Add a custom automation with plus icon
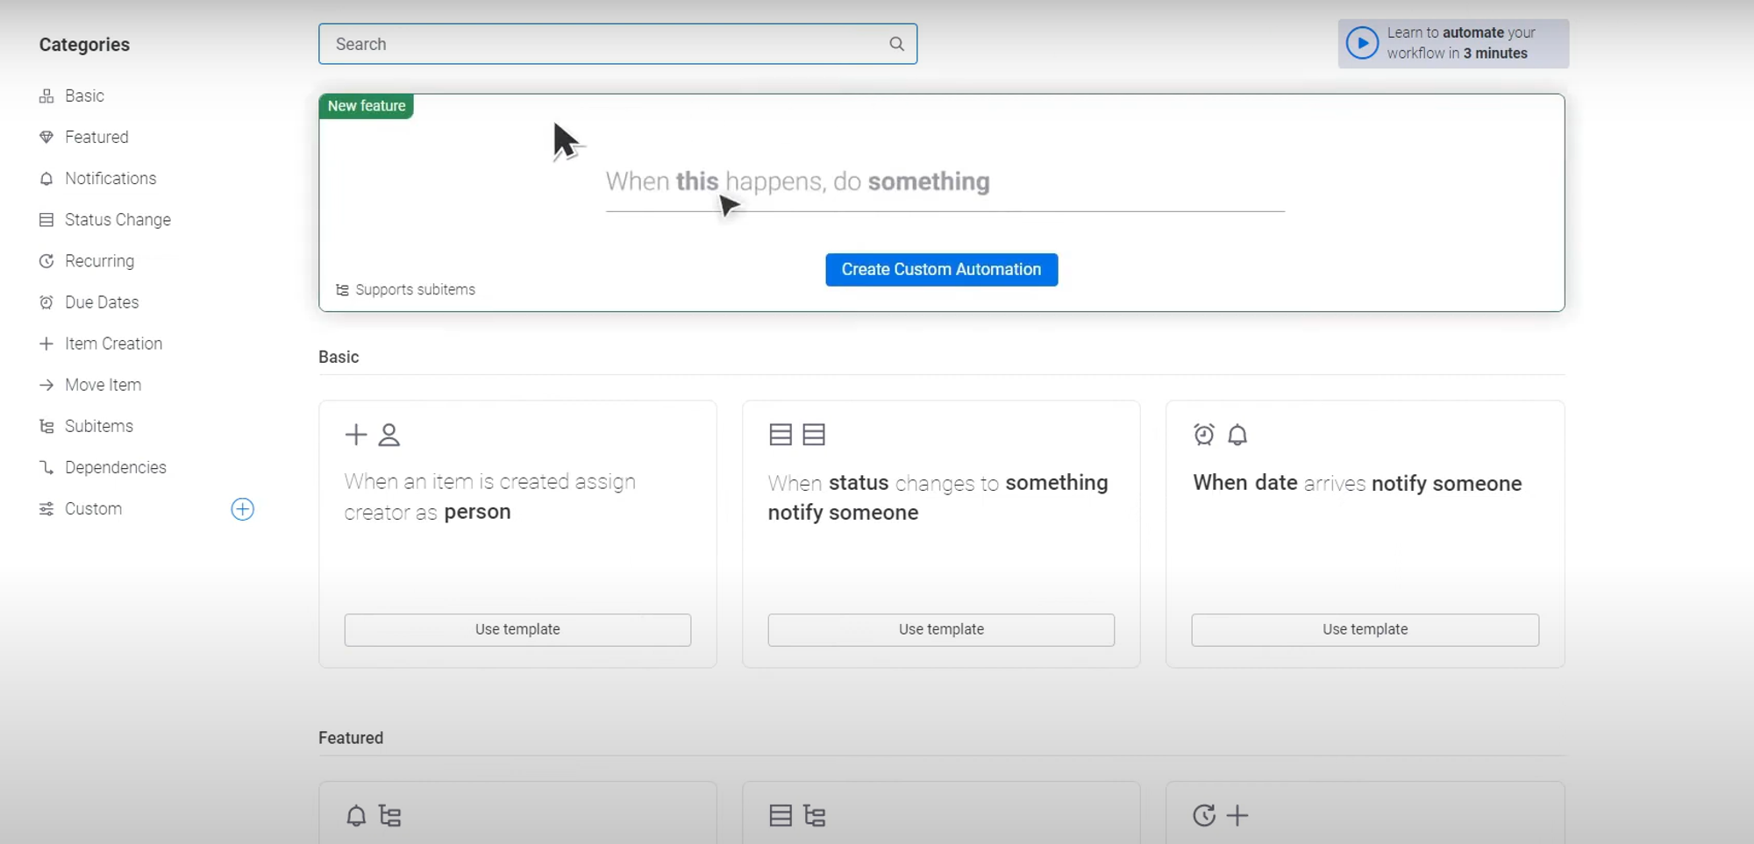The image size is (1754, 844). click(242, 509)
